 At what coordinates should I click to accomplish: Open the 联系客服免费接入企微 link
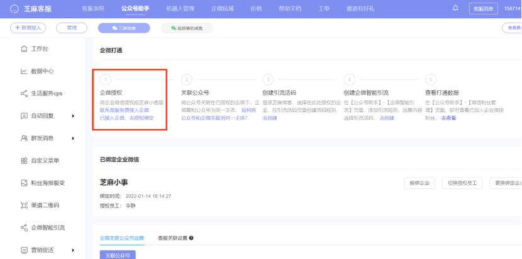pyautogui.click(x=124, y=110)
